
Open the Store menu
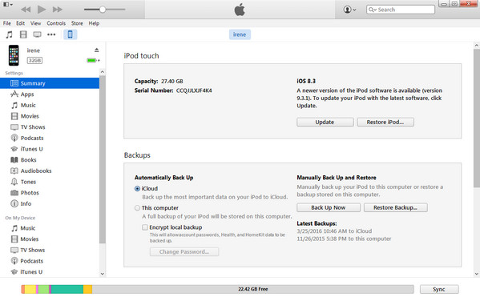(77, 23)
